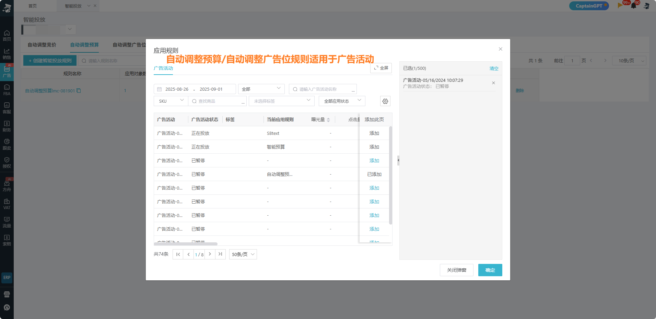Click the support headset icon at sidebar bottom
The height and width of the screenshot is (319, 656).
tap(7, 307)
